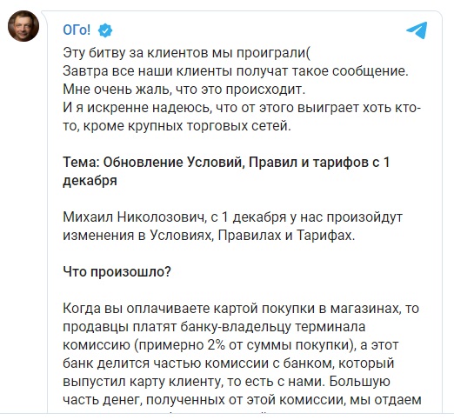Click the sentence 'Завтра все наши клиенты получат такое сообщение.'
This screenshot has height=420, width=454.
236,71
